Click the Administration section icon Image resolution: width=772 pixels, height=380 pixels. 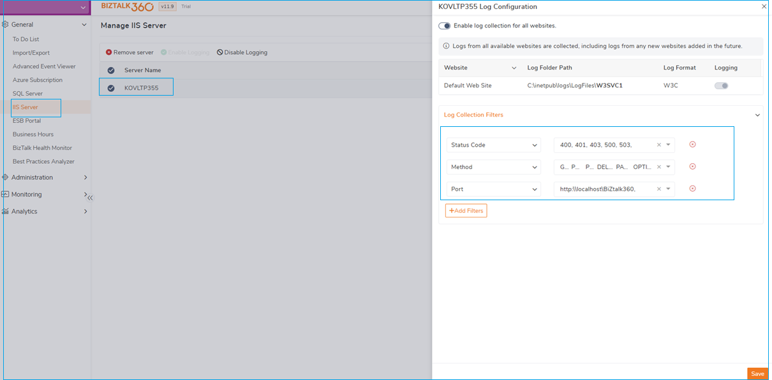[x=5, y=177]
